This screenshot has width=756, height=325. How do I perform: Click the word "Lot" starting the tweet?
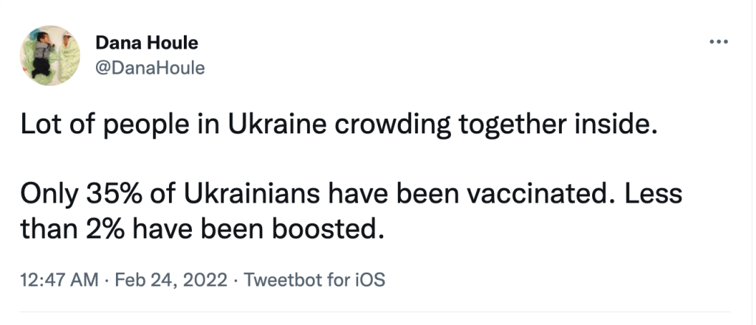37,125
